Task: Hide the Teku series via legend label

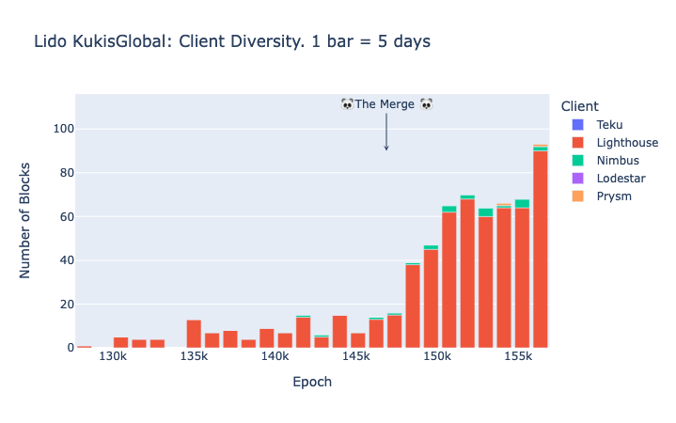Action: coord(609,125)
